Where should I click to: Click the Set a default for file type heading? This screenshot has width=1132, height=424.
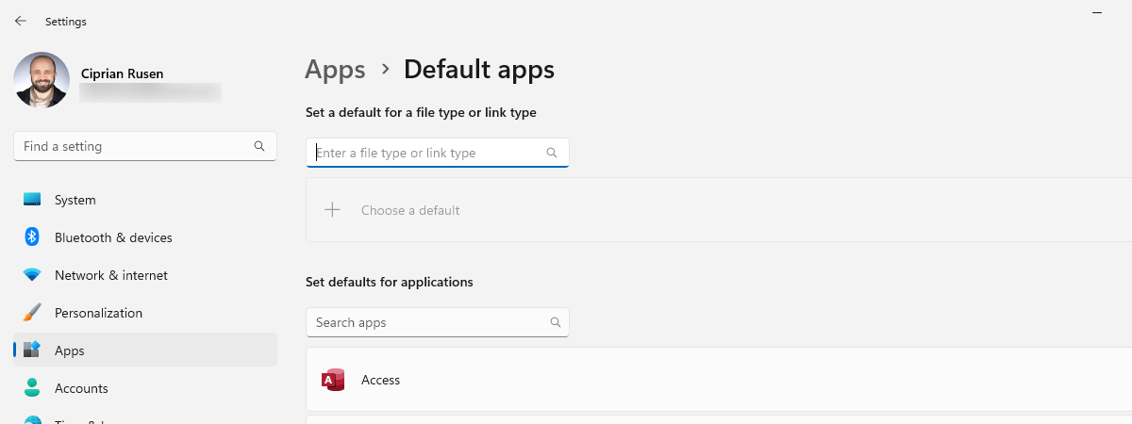coord(421,112)
